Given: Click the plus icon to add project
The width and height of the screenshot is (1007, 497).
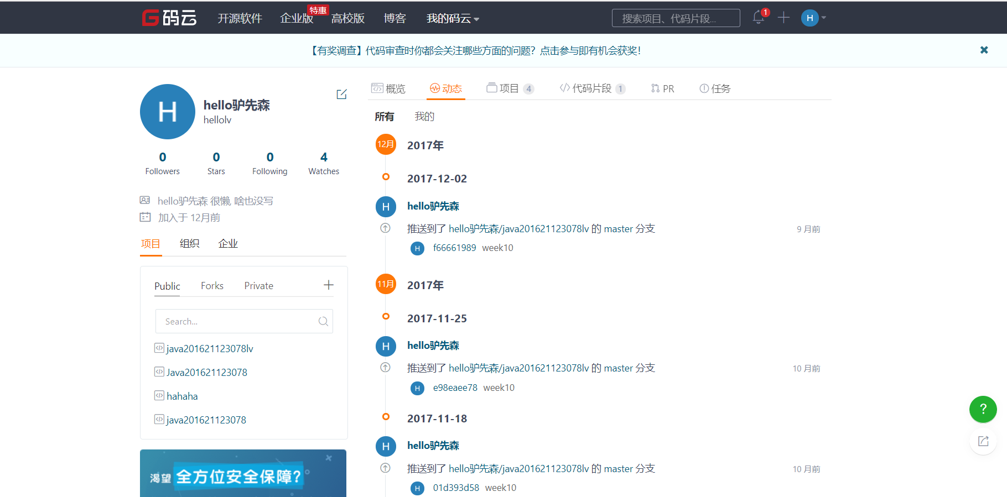Looking at the screenshot, I should tap(329, 285).
